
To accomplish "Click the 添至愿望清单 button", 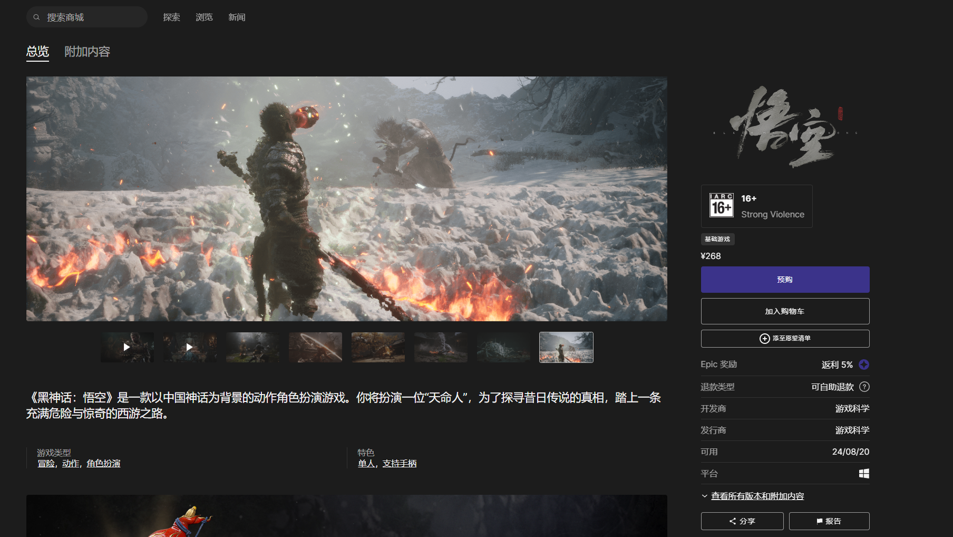I will click(785, 339).
